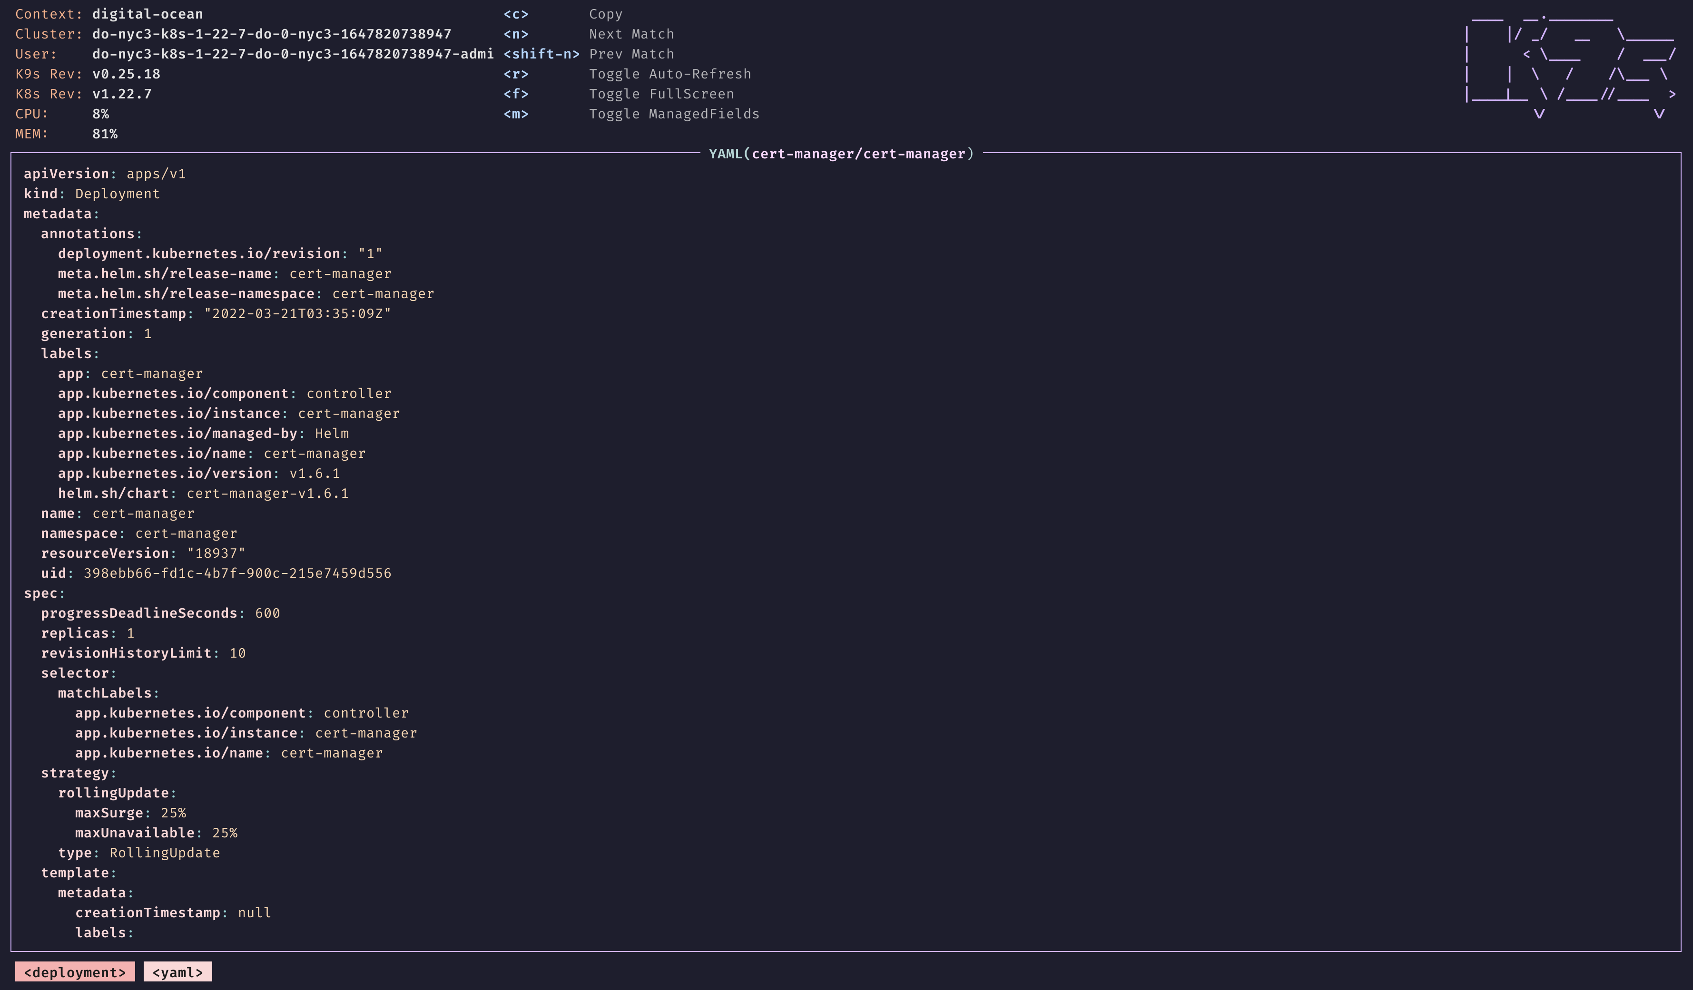Click the kind: Deployment line

(92, 194)
